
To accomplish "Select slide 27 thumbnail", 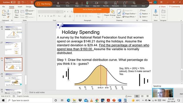I will (13, 48).
